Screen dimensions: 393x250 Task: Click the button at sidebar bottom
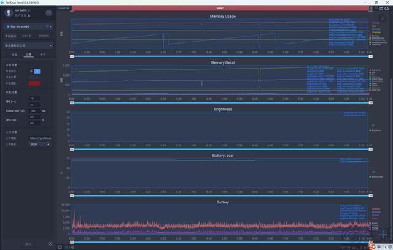[x=28, y=243]
